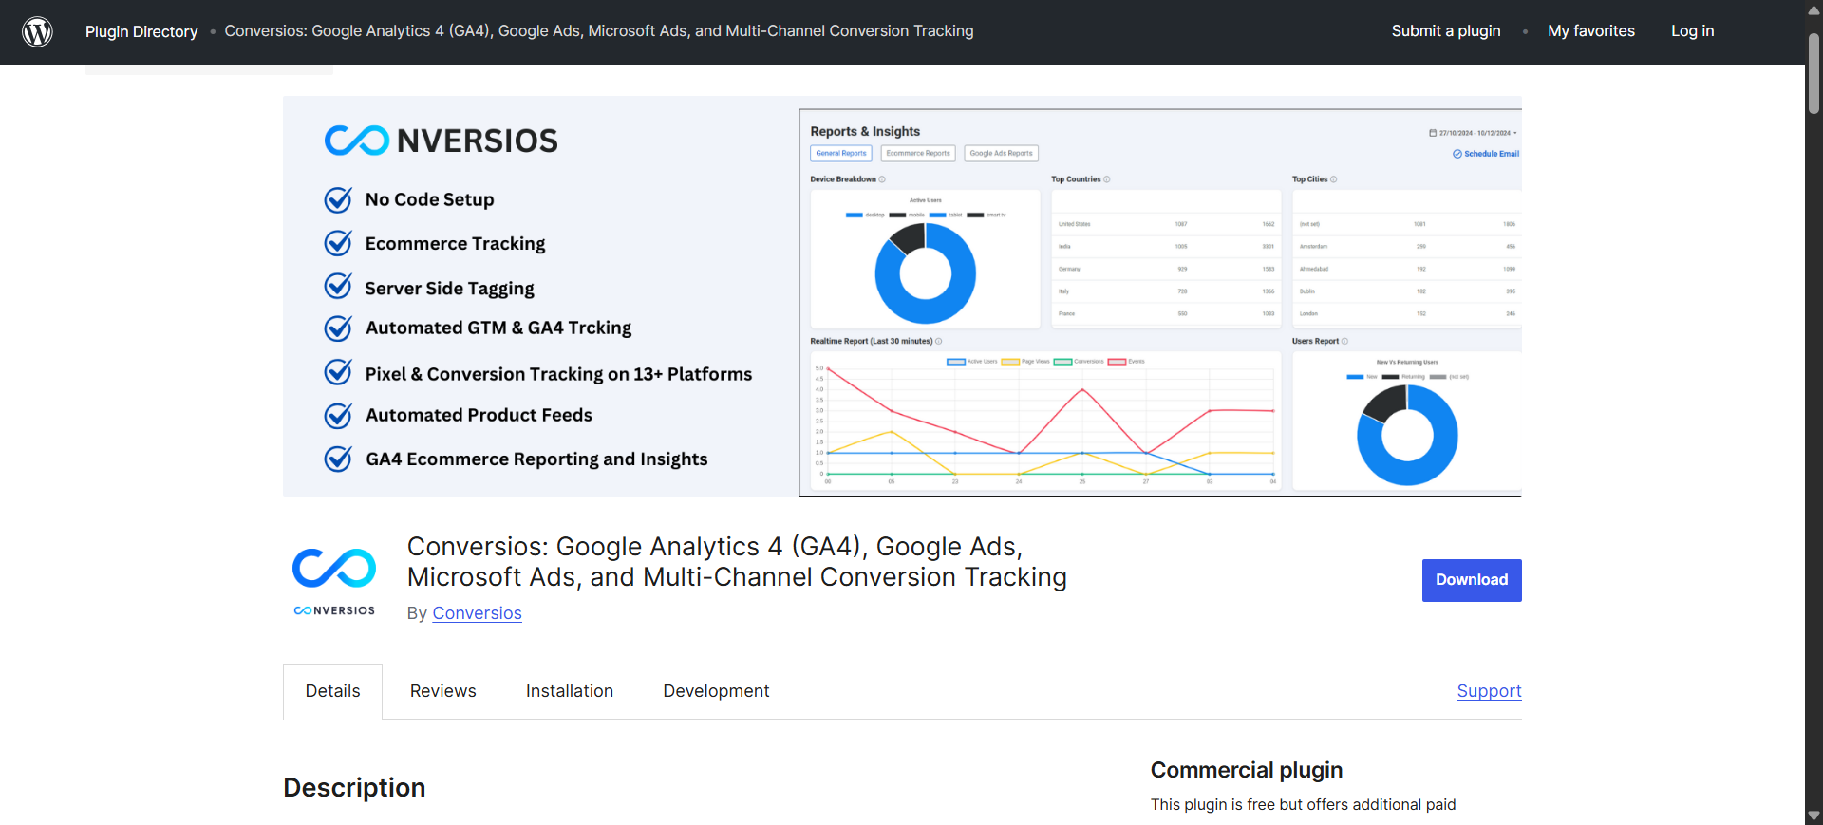Viewport: 1823px width, 825px height.
Task: Click the Realtime Report line chart
Action: 1045,421
